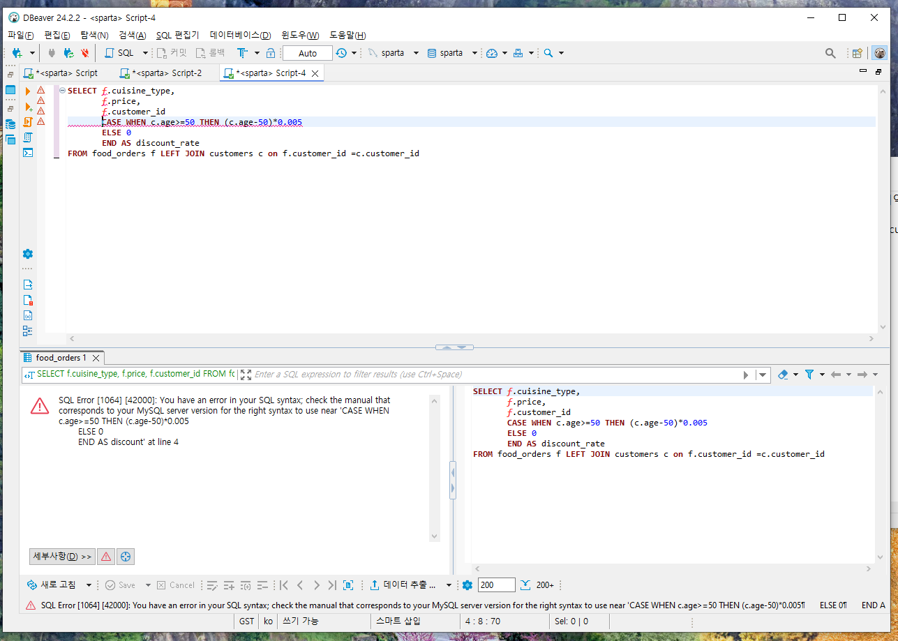
Task: Close the Script-4 editor tab
Action: tap(315, 73)
